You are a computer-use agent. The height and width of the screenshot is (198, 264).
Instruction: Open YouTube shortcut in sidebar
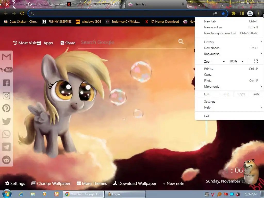[6, 70]
